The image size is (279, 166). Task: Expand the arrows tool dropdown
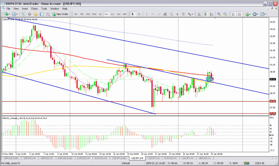pyautogui.click(x=192, y=14)
